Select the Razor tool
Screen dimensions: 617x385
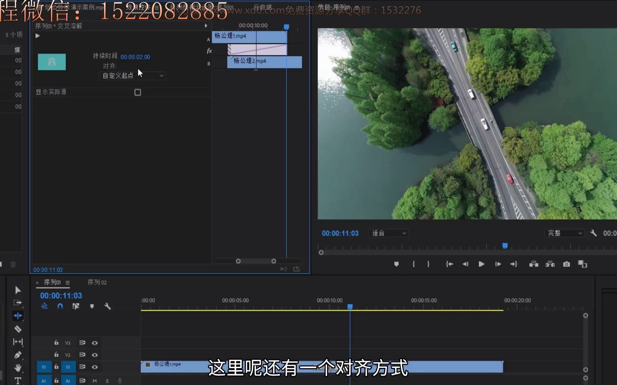coord(18,329)
